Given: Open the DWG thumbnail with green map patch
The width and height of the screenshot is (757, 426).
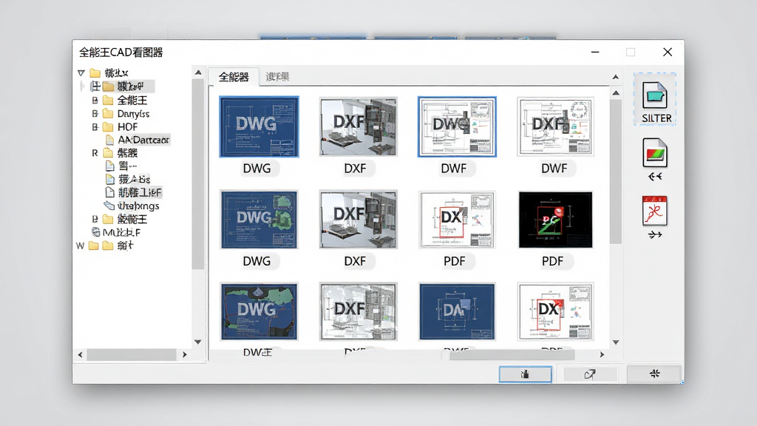Looking at the screenshot, I should (x=259, y=219).
